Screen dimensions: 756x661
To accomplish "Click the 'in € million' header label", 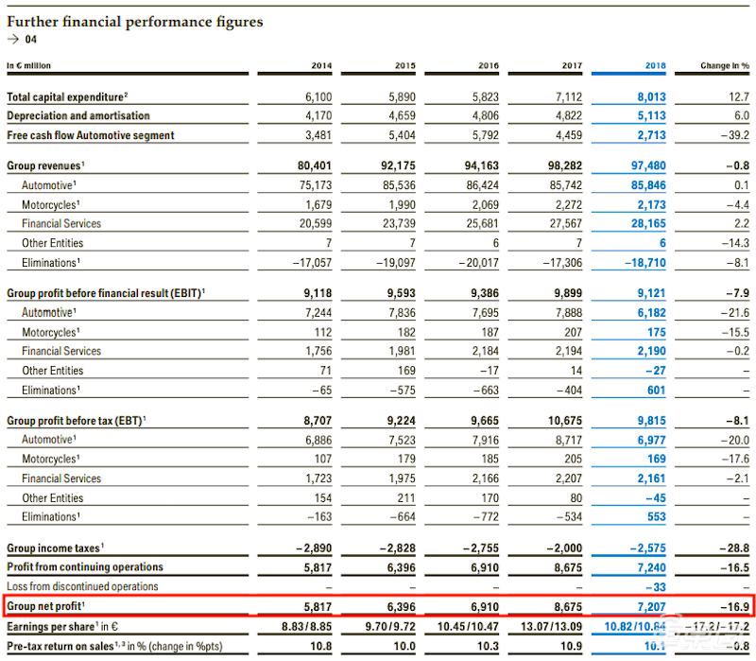I will (29, 66).
